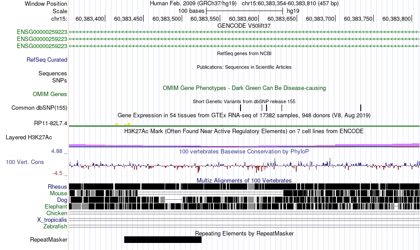420x250 pixels.
Task: Click the X_tropicalis alignment label
Action: coord(52,220)
